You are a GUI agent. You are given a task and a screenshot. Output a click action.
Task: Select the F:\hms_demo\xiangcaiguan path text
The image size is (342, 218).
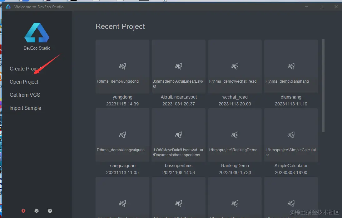[121, 150]
